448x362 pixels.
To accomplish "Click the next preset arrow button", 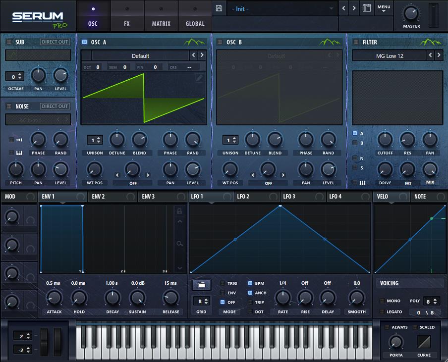I will point(354,8).
